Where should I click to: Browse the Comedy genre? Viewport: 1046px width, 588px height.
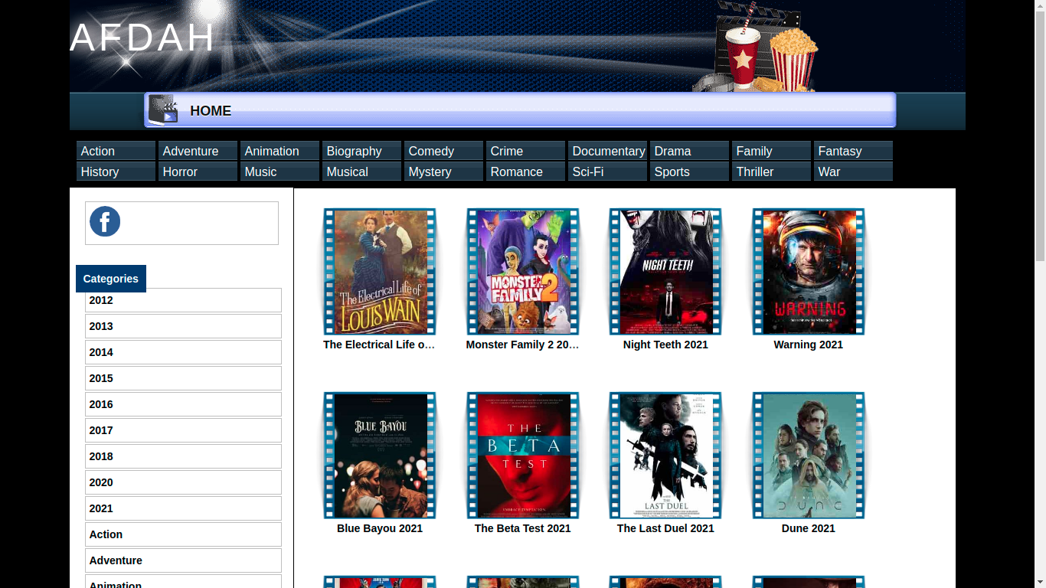pos(443,151)
